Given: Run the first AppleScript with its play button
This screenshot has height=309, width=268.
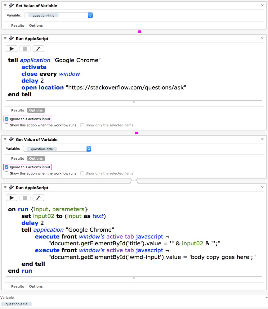Looking at the screenshot, I should [11, 49].
